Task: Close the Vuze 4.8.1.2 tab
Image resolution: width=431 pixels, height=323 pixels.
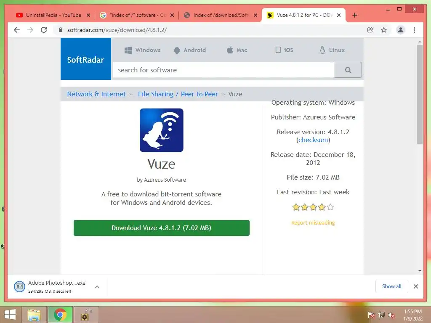Action: pyautogui.click(x=339, y=15)
